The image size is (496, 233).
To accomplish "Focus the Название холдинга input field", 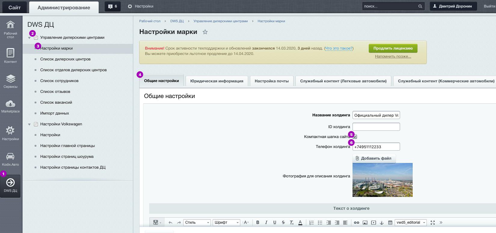I will [376, 115].
